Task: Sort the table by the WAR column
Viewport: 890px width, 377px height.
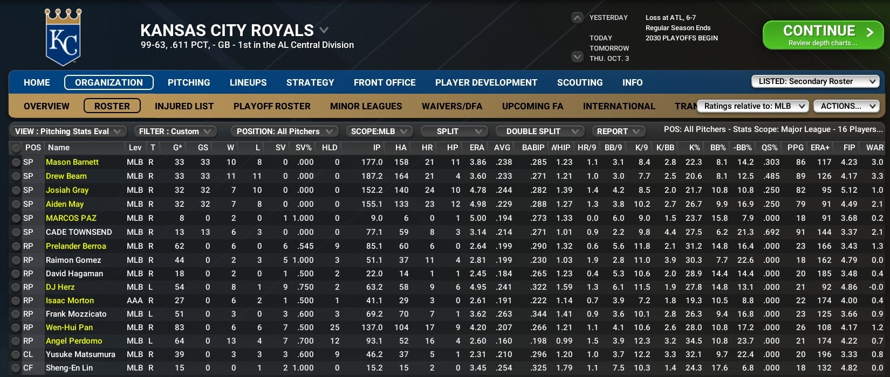Action: click(x=874, y=148)
